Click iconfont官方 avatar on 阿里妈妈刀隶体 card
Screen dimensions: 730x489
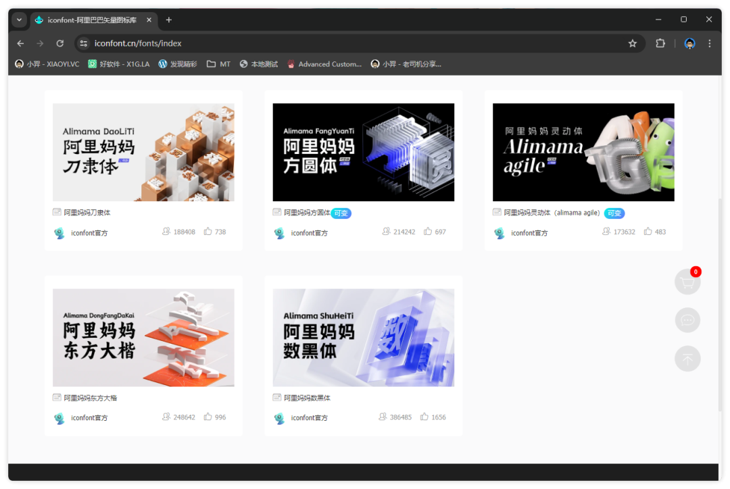[x=59, y=233]
